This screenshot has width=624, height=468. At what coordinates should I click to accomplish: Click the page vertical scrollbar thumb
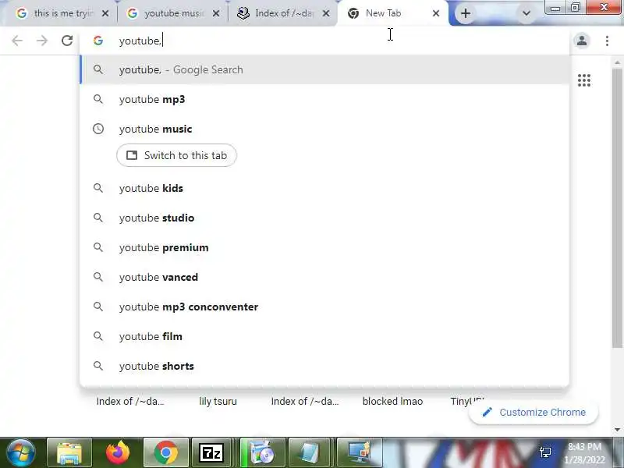(x=617, y=207)
